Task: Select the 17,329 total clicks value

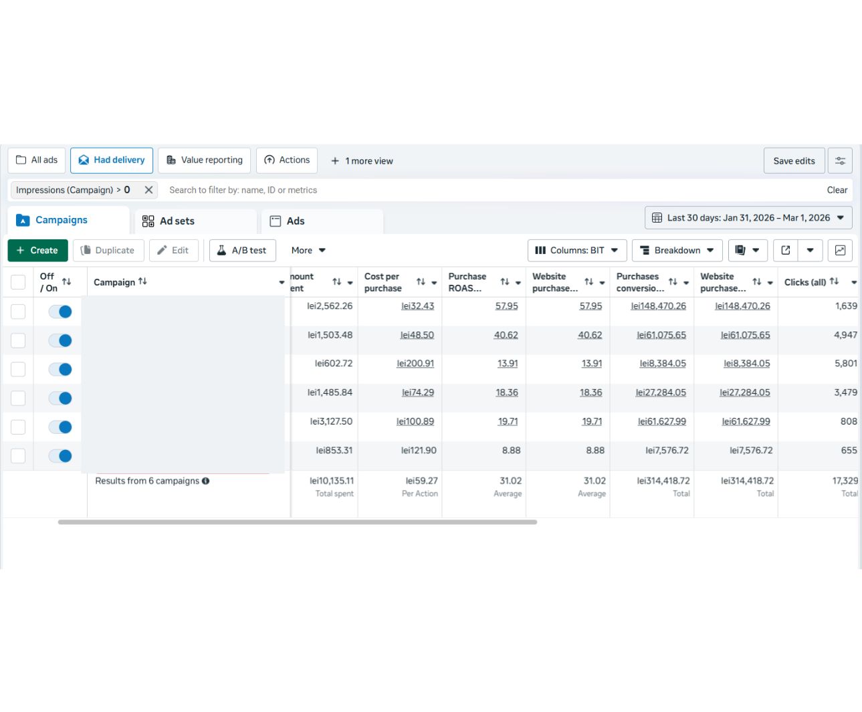Action: (x=845, y=481)
